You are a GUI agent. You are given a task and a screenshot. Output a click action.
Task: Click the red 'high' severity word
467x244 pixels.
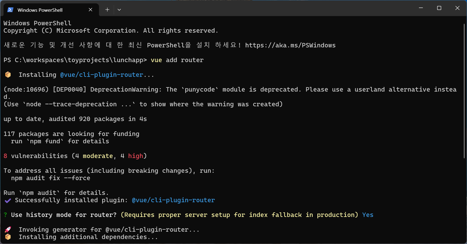pyautogui.click(x=135, y=156)
